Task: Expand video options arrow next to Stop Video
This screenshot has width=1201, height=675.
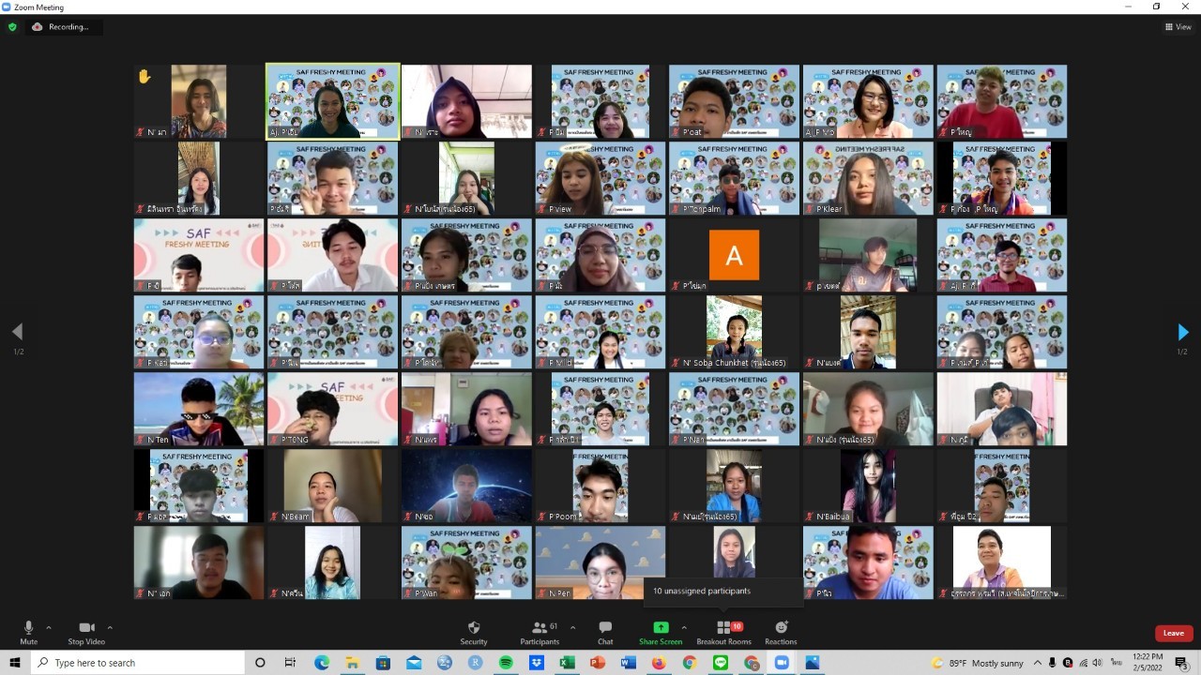Action: pyautogui.click(x=110, y=628)
